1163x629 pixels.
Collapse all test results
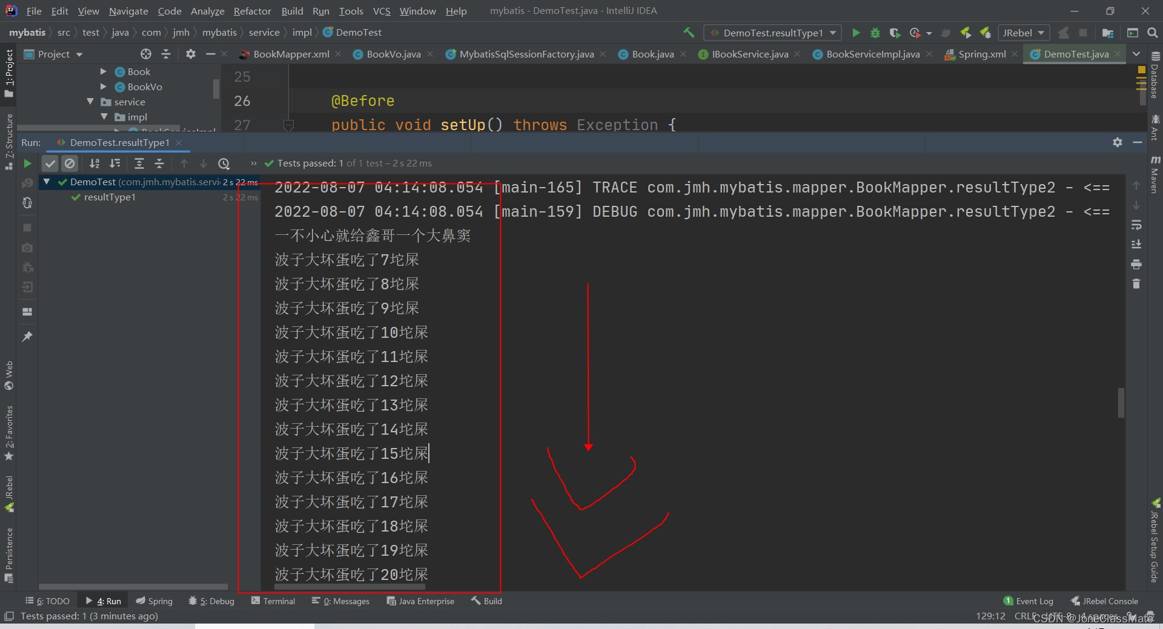point(159,163)
